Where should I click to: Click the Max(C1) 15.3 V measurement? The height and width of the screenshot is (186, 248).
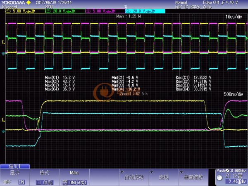point(60,78)
